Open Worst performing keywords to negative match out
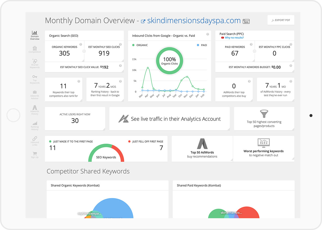322x230 pixels. coord(264,149)
